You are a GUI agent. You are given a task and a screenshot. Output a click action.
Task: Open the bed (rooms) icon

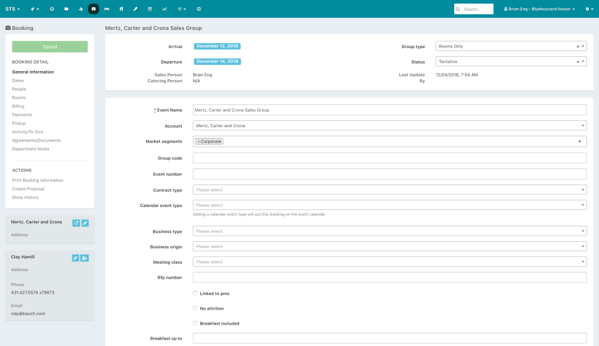click(x=107, y=9)
